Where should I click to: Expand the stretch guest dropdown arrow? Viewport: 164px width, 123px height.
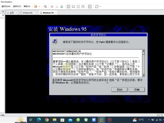[x=100, y=7]
